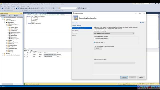
Task: Click the wrench Properties icon in the toolbar
Action: point(81,8)
